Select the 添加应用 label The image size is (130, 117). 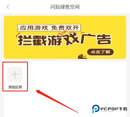click(15, 87)
